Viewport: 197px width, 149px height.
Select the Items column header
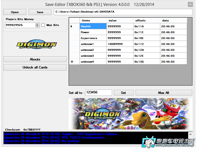(93, 20)
